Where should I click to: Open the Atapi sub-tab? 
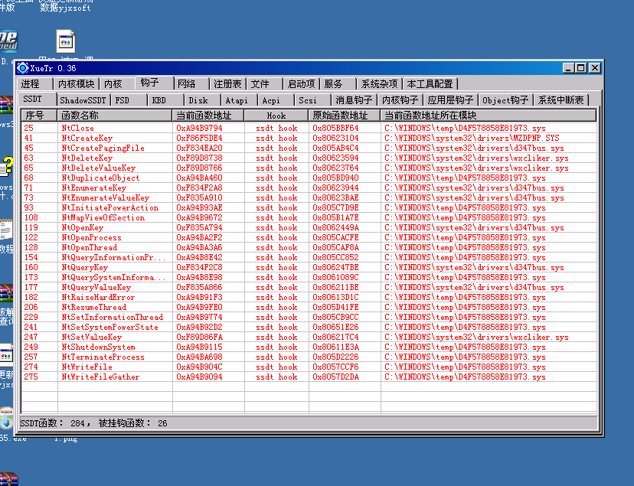pyautogui.click(x=239, y=100)
